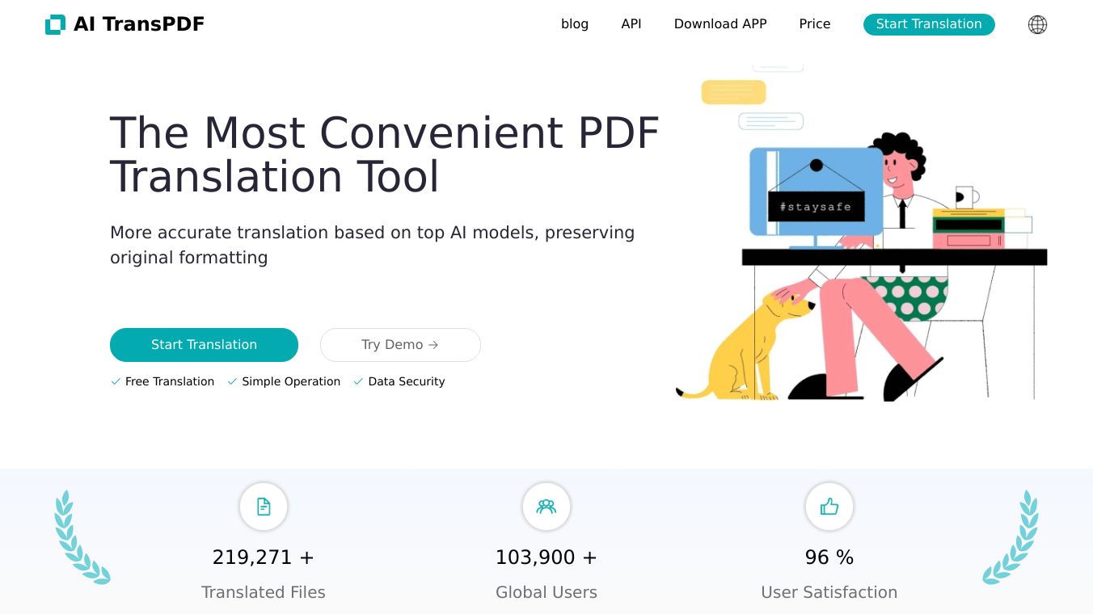Click the "219,271 +" statistic
Screen dimensions: 1093x614
click(x=264, y=557)
